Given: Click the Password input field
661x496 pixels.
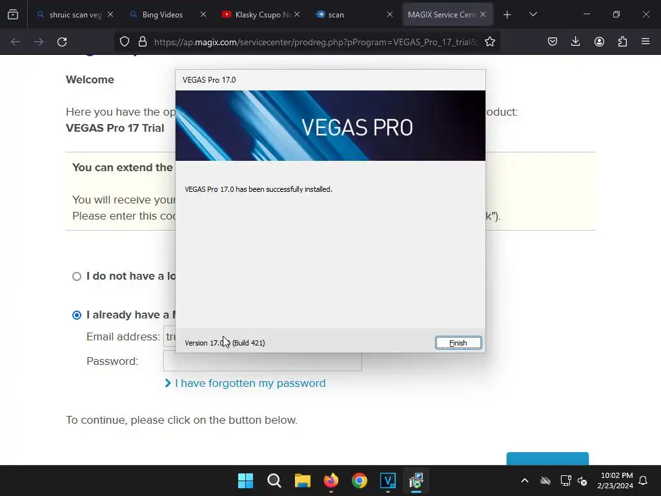Looking at the screenshot, I should tap(263, 362).
